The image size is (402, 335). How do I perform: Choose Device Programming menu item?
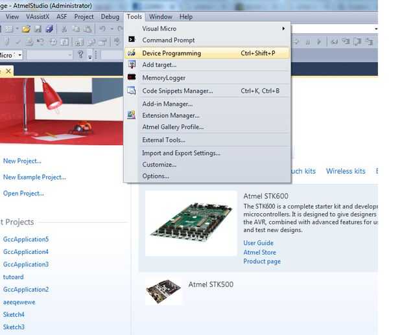click(x=207, y=53)
